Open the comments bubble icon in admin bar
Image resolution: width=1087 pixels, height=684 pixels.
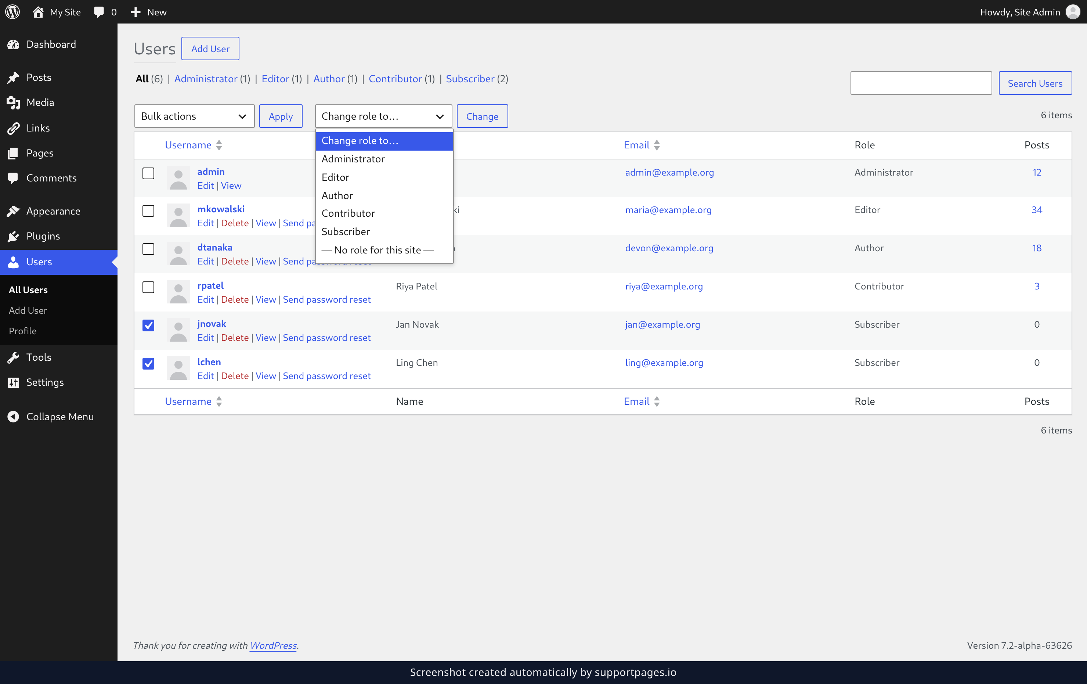point(99,12)
